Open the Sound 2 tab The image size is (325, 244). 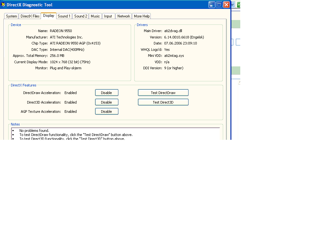tap(81, 16)
